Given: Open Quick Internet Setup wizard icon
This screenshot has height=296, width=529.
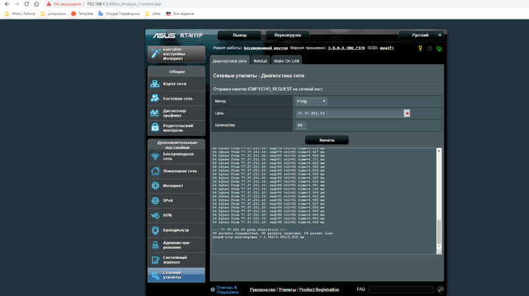Looking at the screenshot, I should [x=155, y=54].
